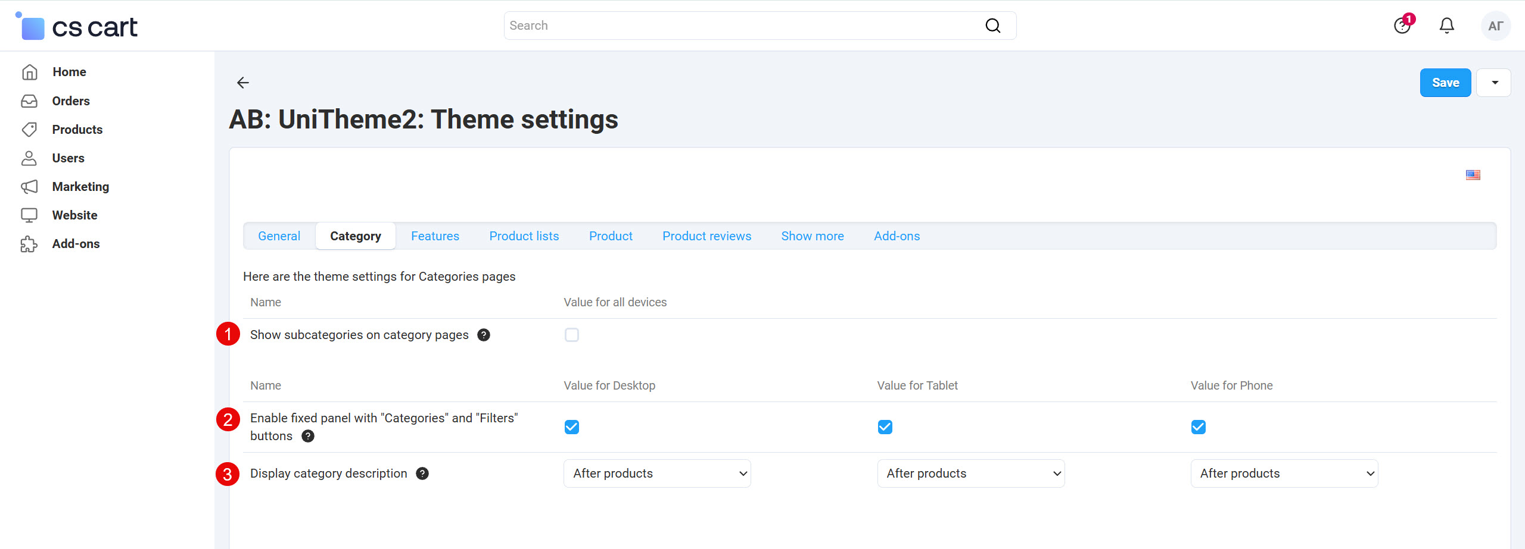Open the Marketing section
This screenshot has width=1525, height=549.
(80, 186)
